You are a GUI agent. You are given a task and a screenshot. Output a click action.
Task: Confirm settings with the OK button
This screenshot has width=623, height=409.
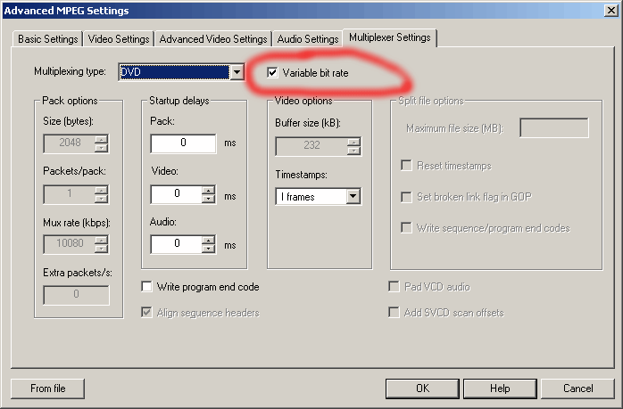[x=422, y=389]
